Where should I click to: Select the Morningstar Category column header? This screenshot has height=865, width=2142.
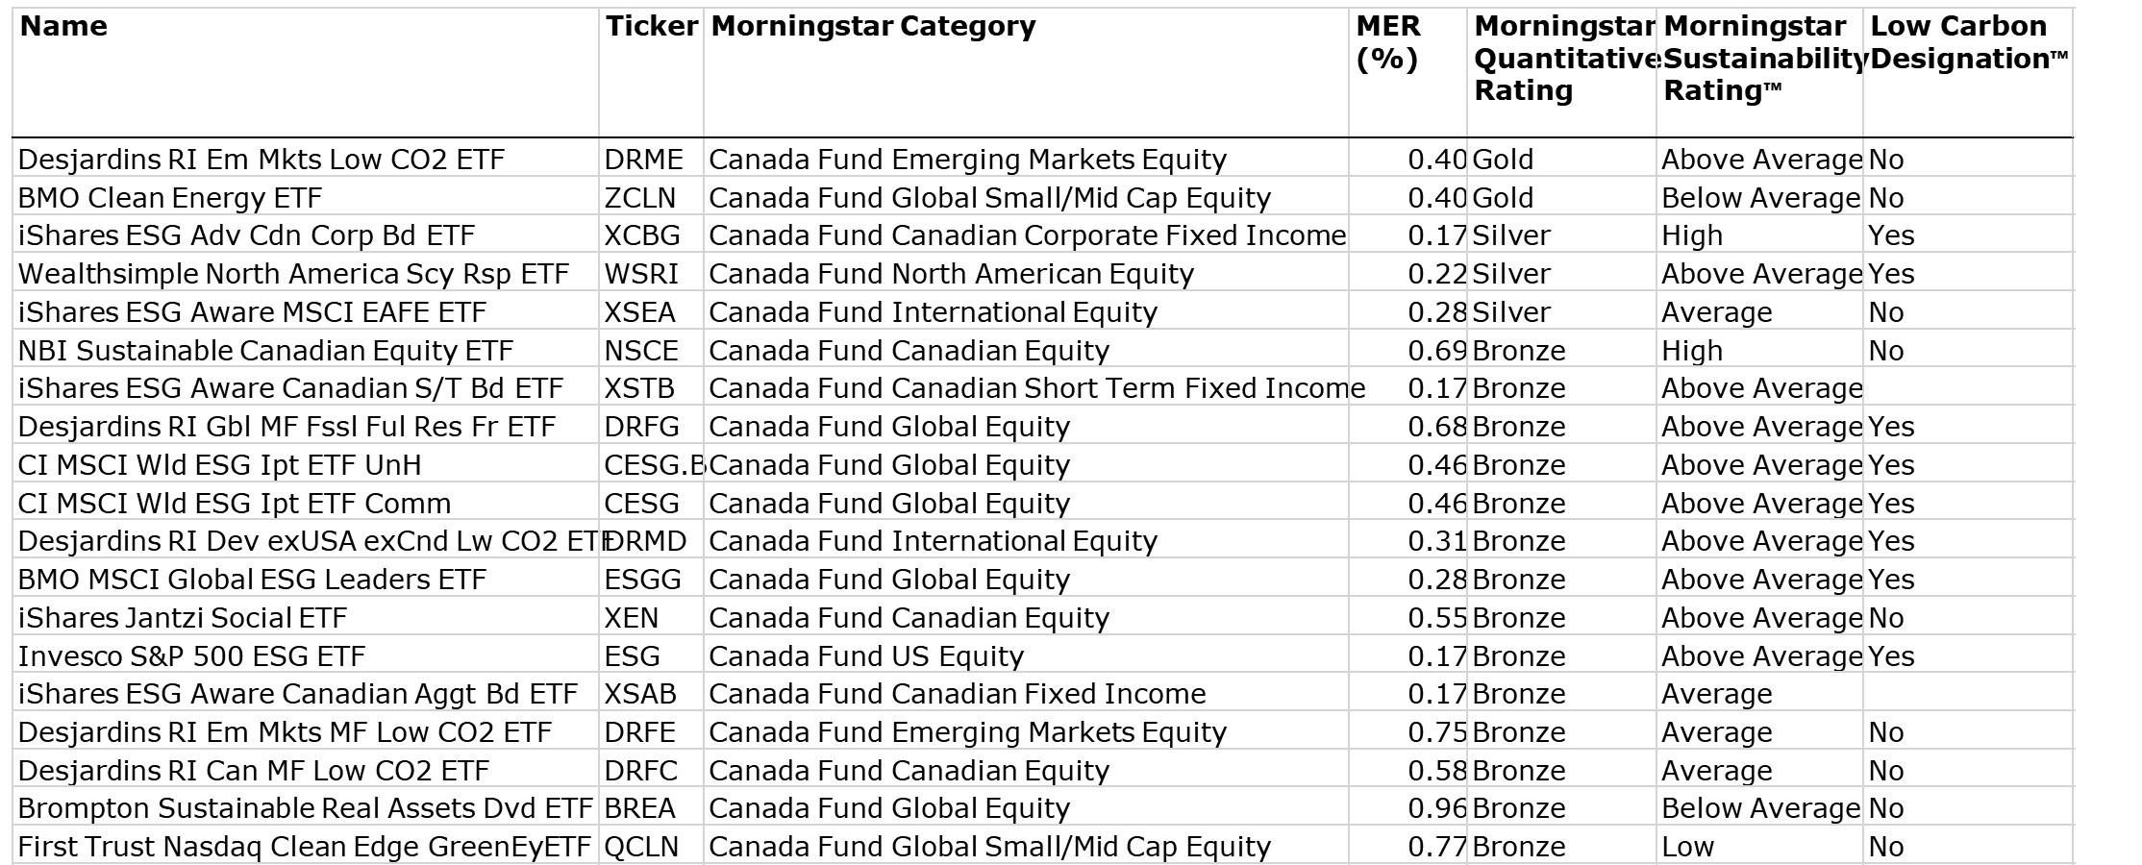pyautogui.click(x=873, y=27)
